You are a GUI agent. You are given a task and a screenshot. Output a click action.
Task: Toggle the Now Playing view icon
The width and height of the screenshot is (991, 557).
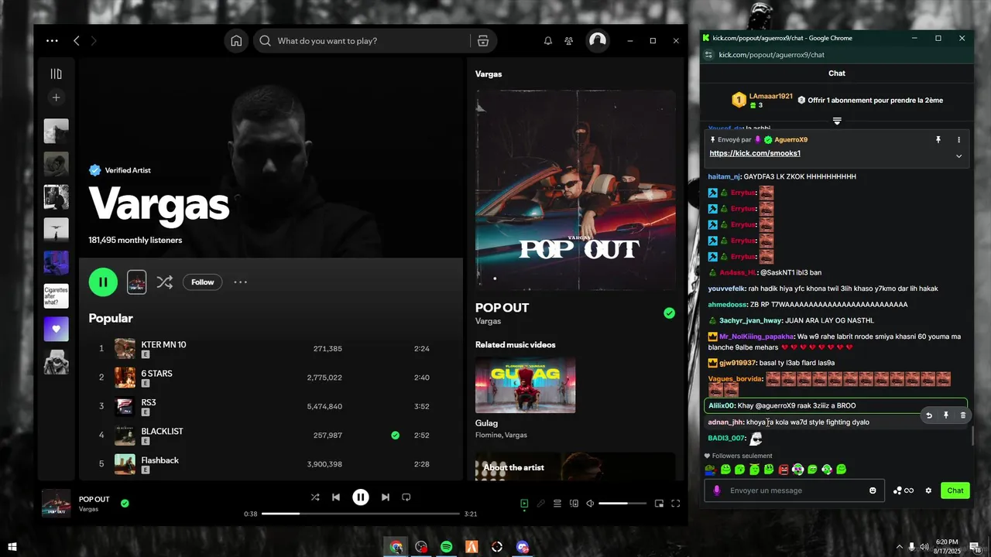(524, 504)
